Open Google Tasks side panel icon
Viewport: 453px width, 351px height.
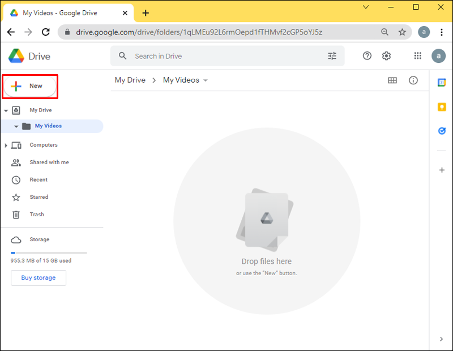[442, 131]
